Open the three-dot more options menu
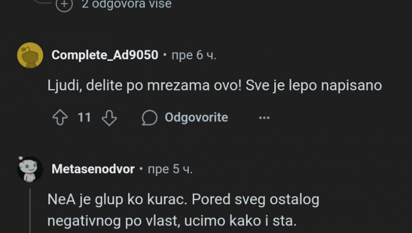The image size is (412, 233). 264,118
